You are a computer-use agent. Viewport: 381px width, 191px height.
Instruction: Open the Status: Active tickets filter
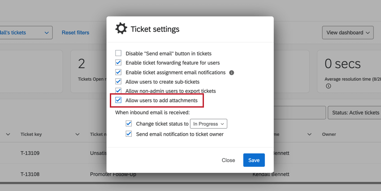[354, 113]
